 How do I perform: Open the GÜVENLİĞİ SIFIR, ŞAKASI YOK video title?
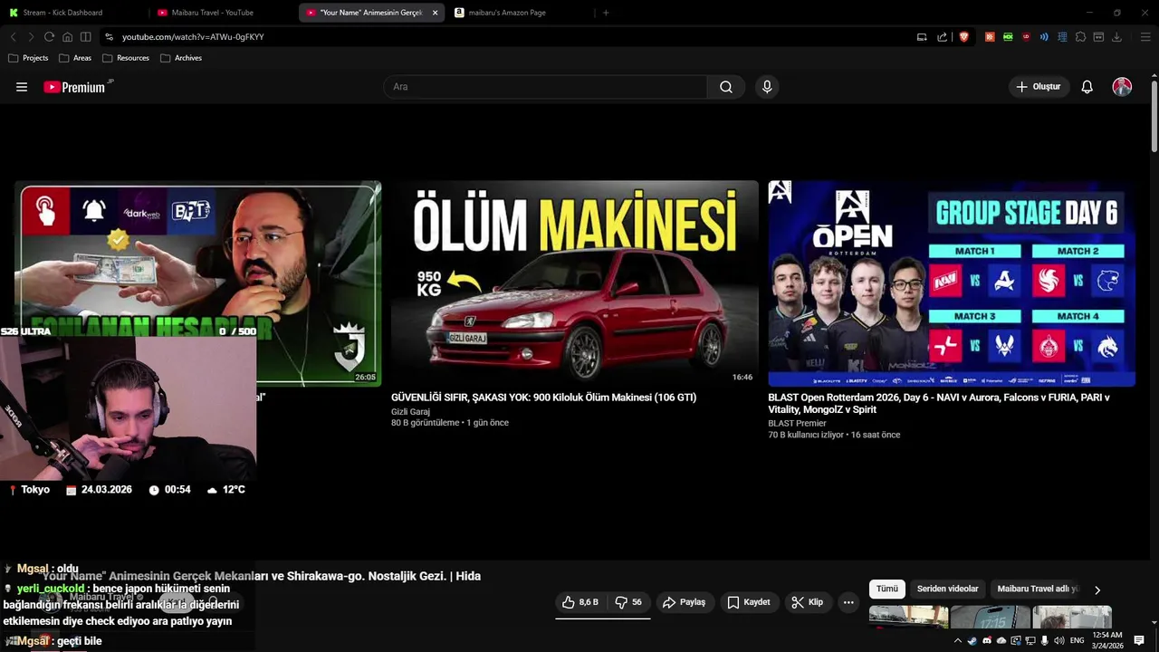tap(543, 398)
